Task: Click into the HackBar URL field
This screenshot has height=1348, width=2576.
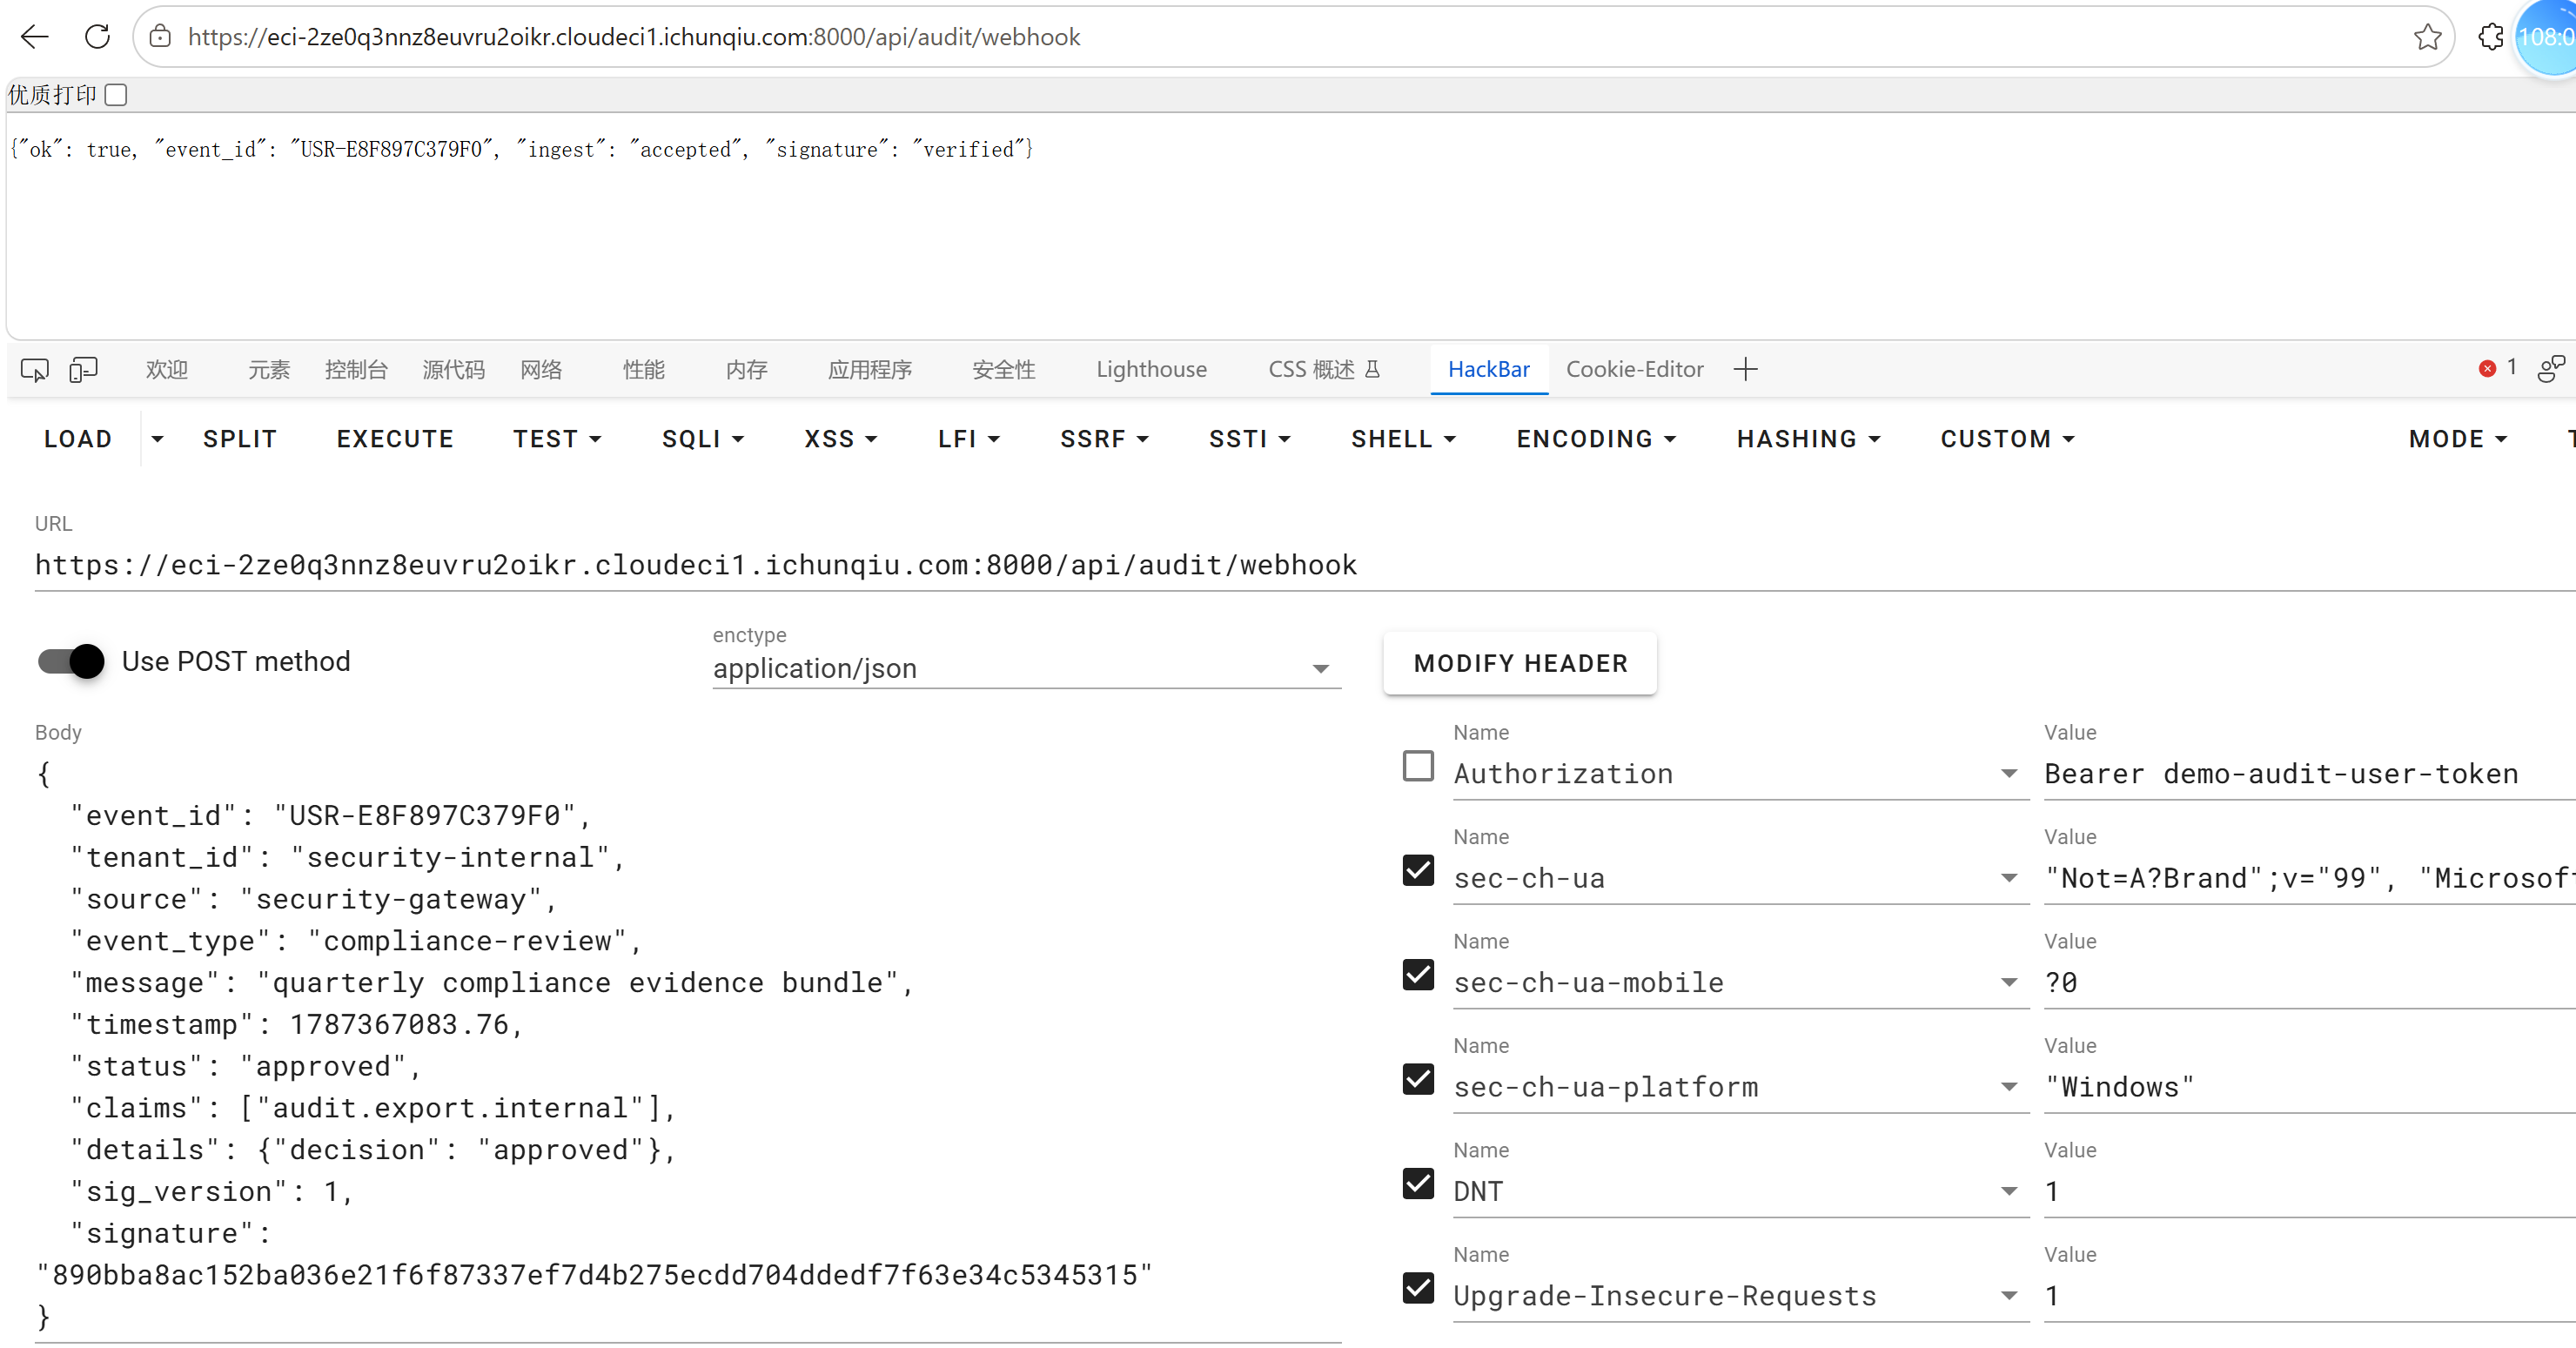Action: click(1305, 565)
